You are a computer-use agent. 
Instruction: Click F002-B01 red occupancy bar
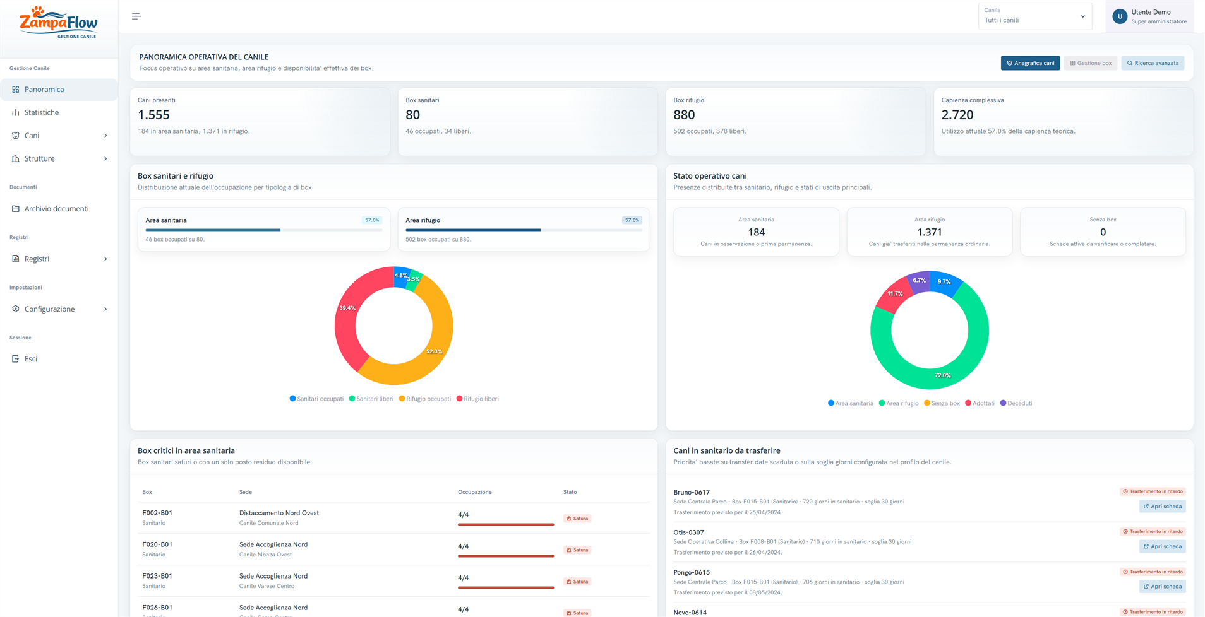click(506, 524)
